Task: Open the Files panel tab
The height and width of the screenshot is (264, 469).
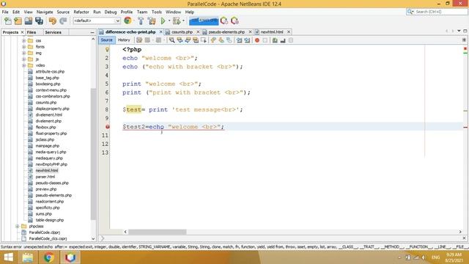Action: point(31,32)
